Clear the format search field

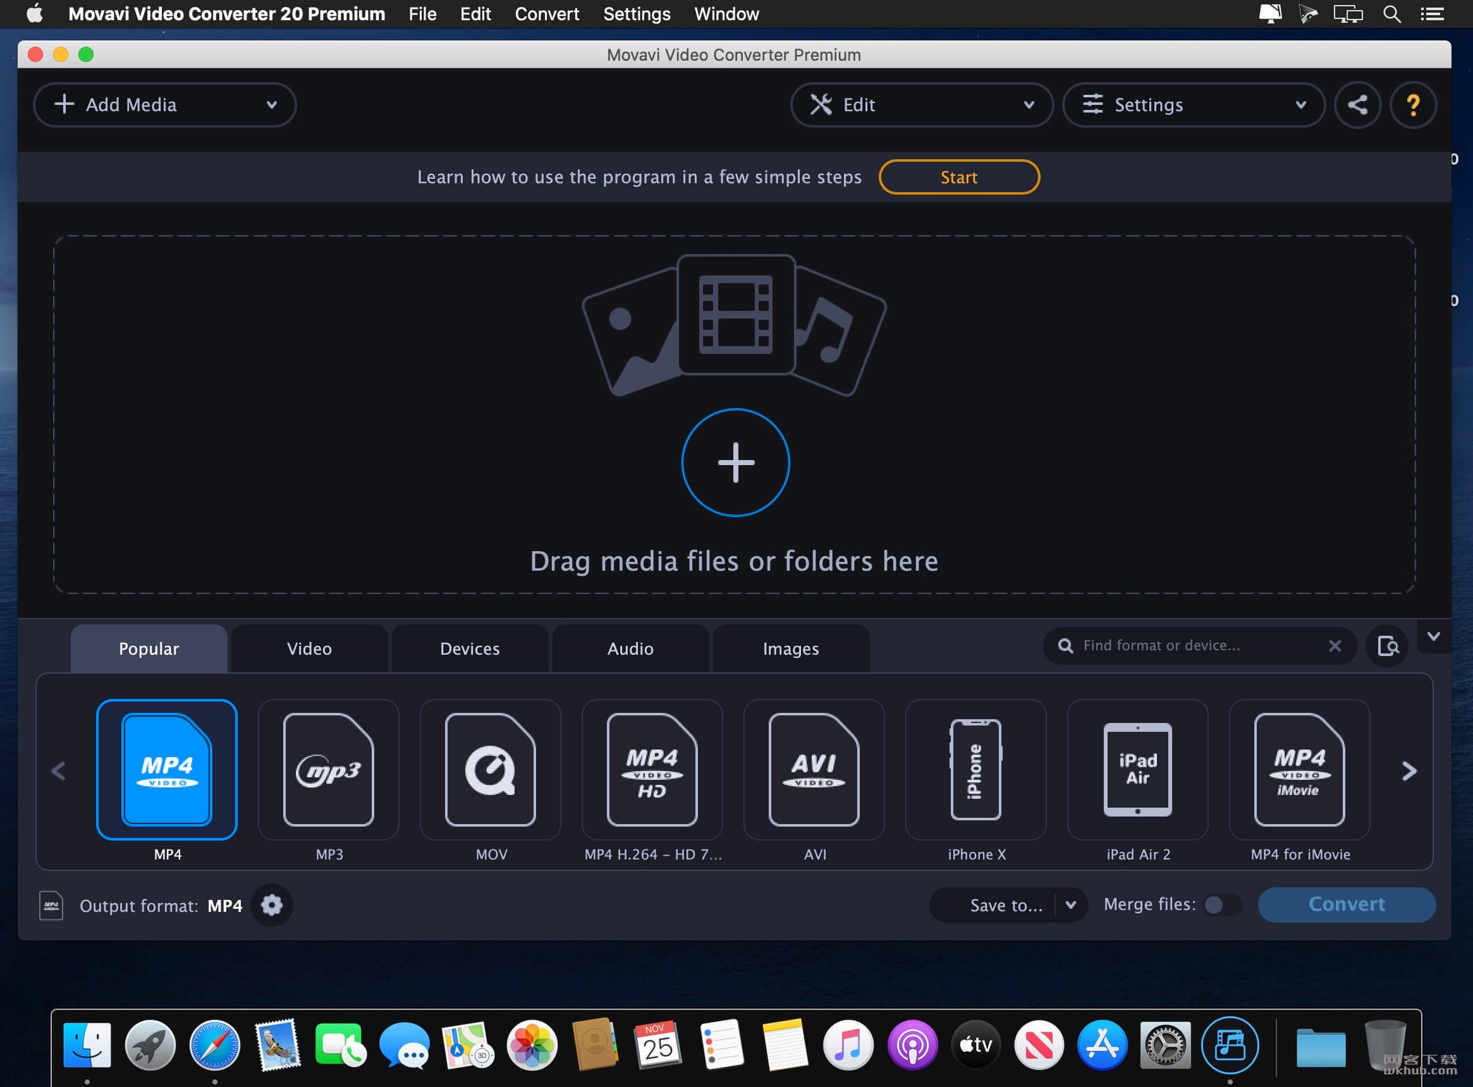(1335, 646)
